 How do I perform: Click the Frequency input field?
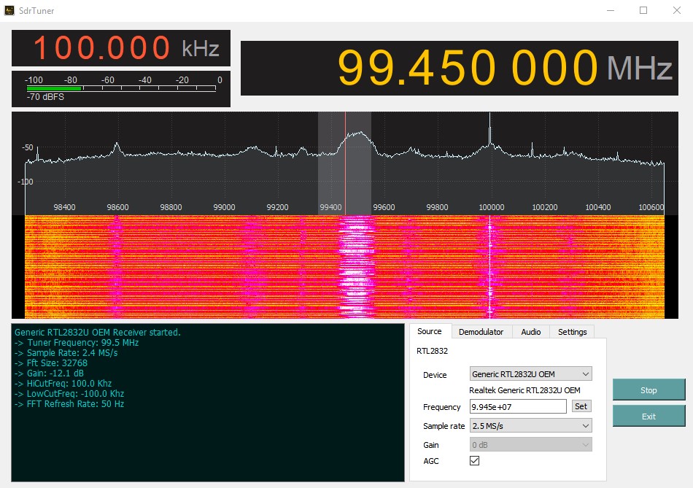tap(517, 407)
